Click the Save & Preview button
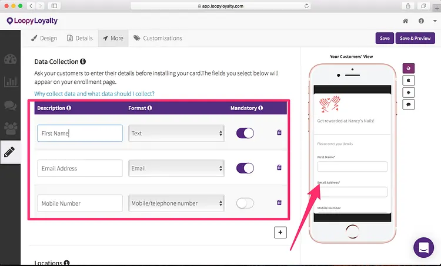 click(x=415, y=38)
